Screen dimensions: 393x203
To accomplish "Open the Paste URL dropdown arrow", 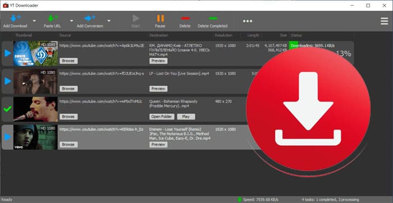I will [x=71, y=21].
